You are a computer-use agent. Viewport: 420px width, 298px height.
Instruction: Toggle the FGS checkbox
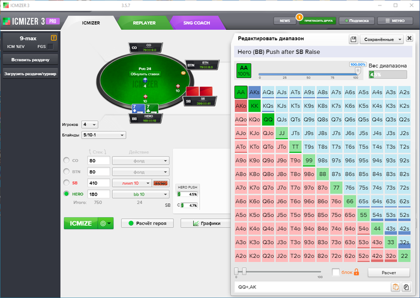50,47
